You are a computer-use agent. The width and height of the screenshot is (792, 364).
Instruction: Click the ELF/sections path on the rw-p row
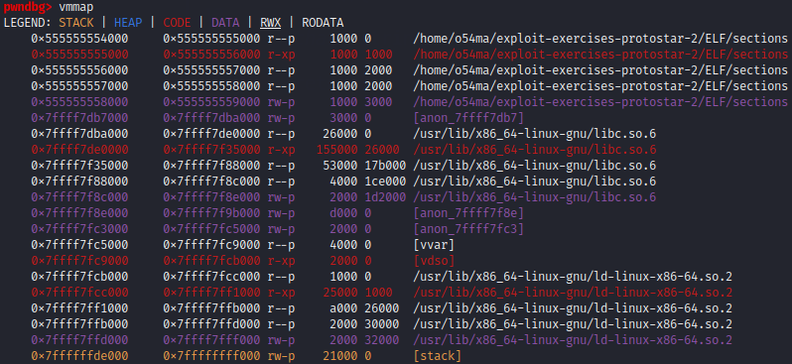point(600,102)
